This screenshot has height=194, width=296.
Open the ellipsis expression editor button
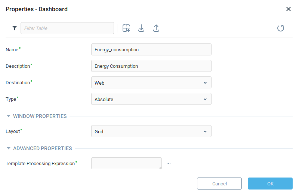coord(169,163)
